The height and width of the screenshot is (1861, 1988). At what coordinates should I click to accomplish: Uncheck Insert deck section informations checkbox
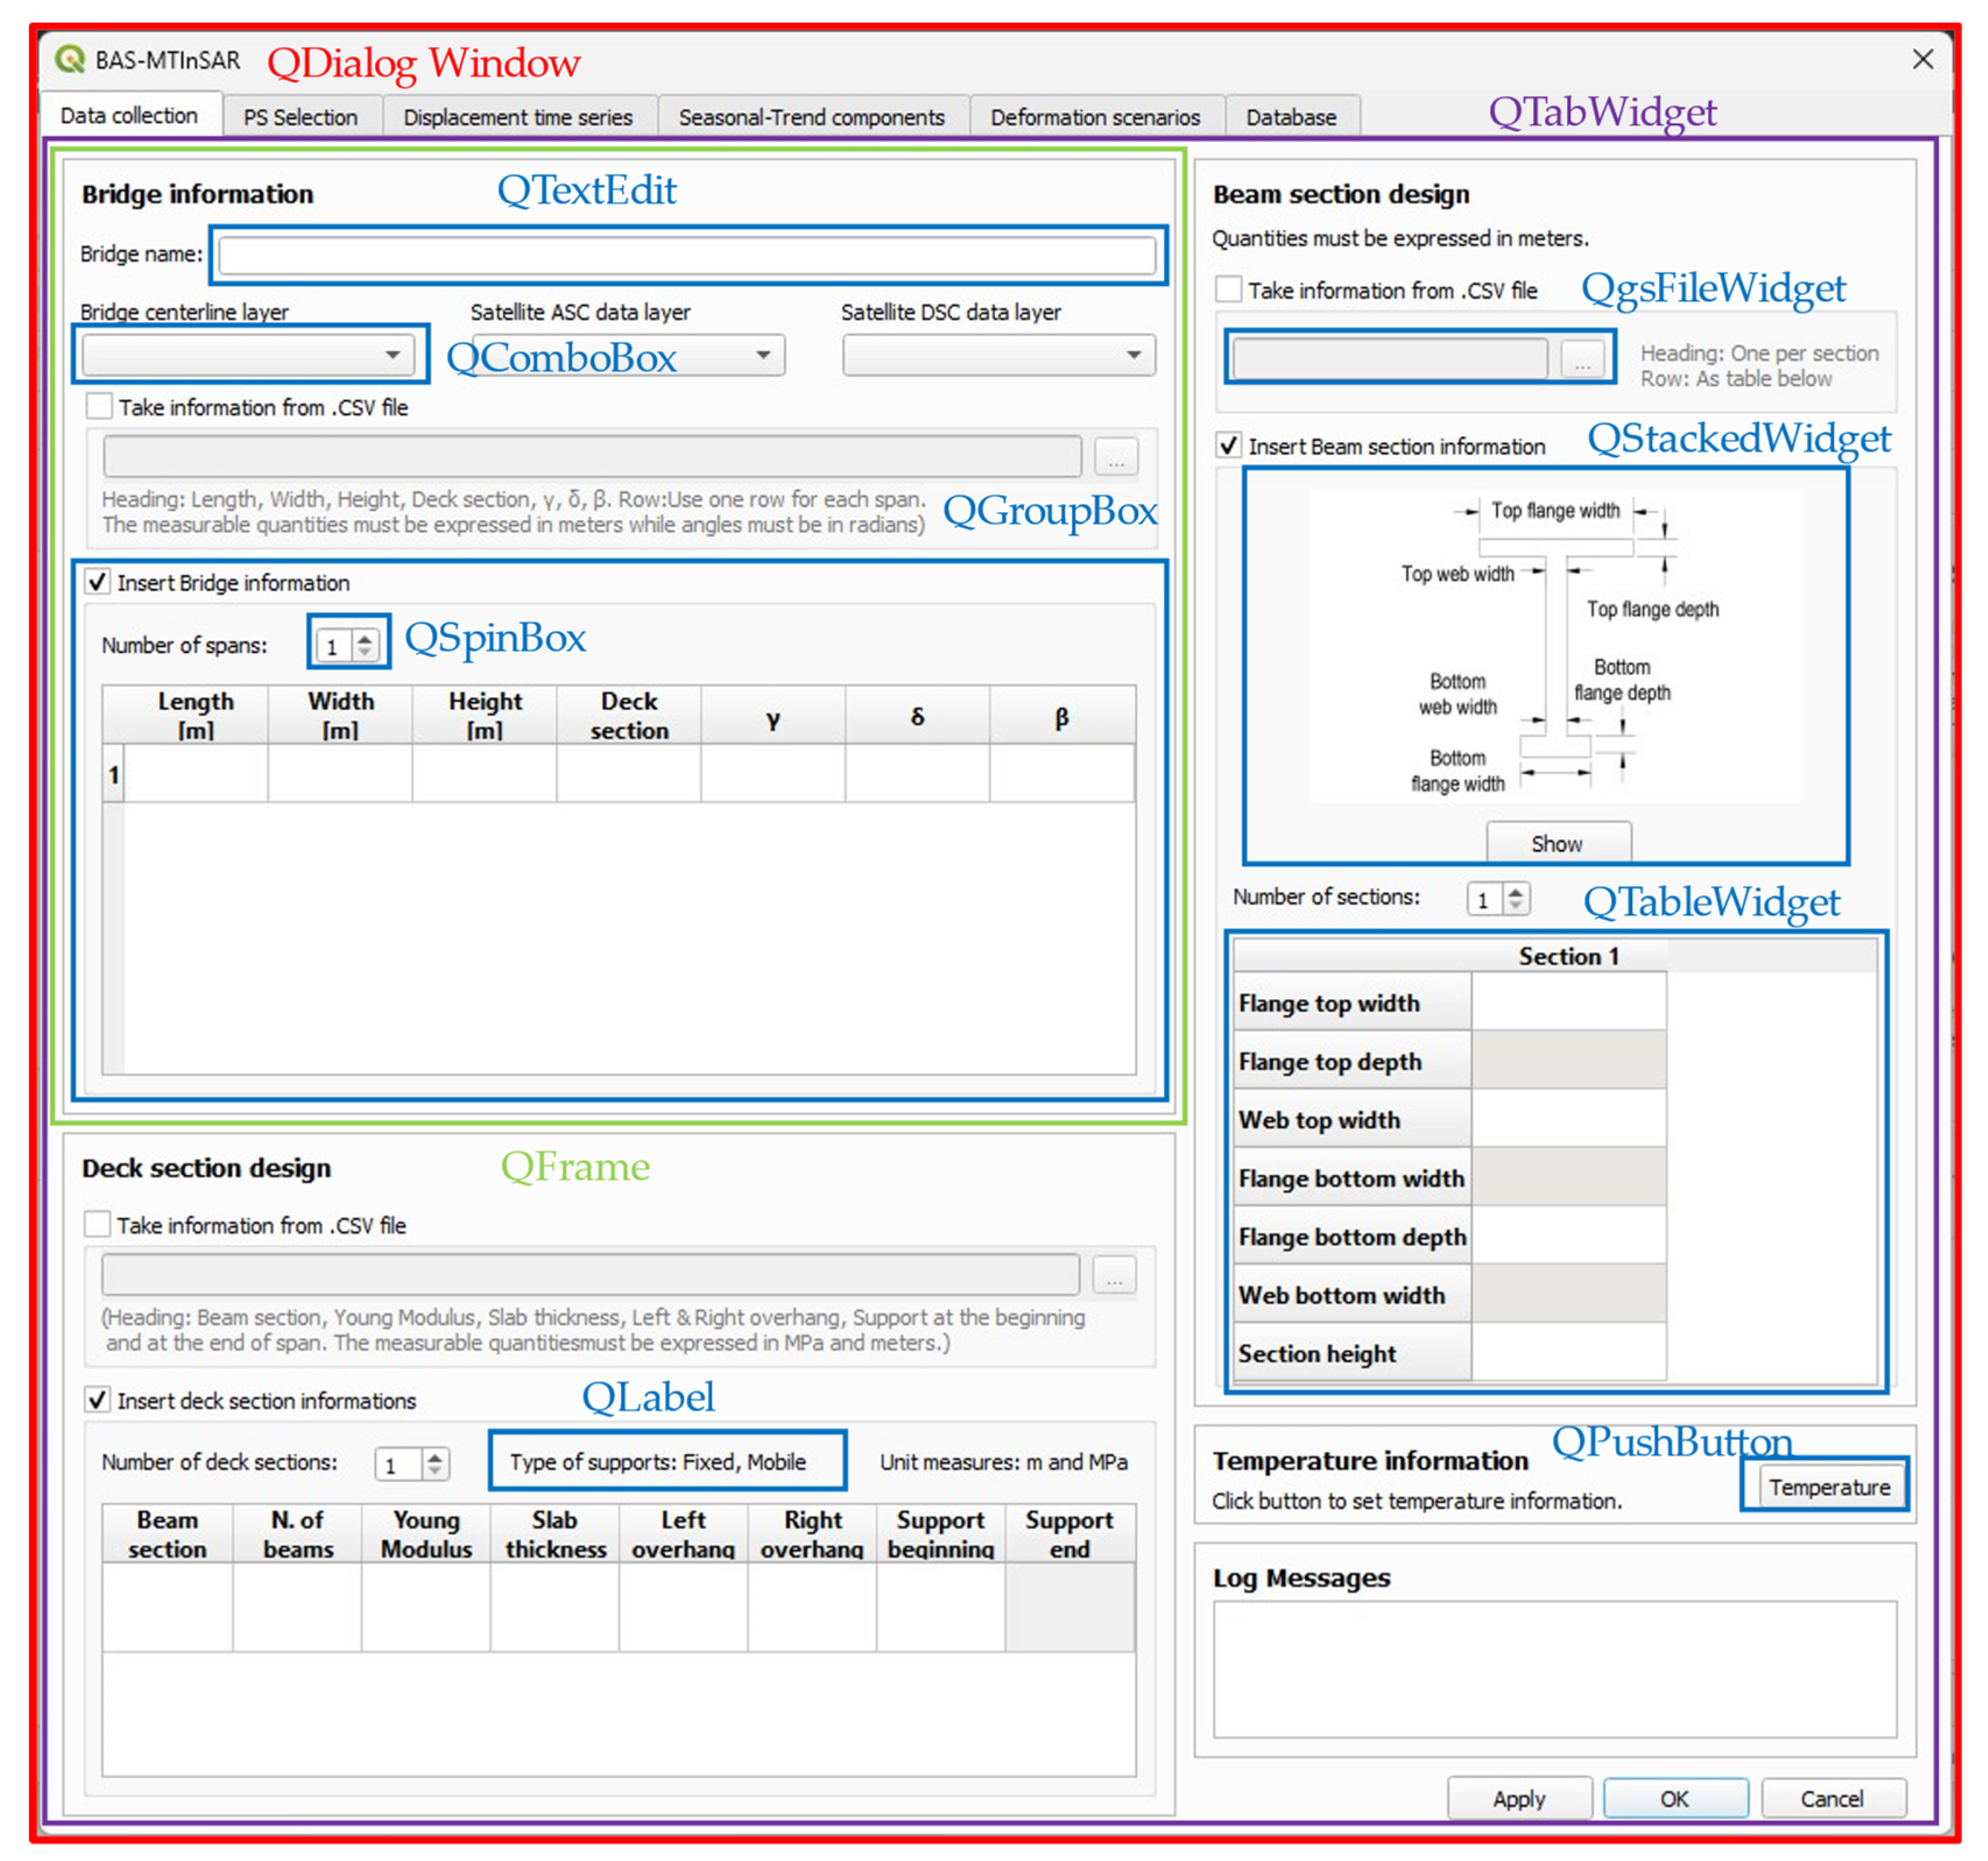[x=97, y=1399]
